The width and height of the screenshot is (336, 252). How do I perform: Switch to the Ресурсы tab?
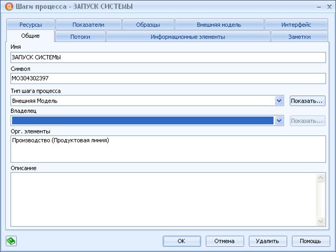30,25
